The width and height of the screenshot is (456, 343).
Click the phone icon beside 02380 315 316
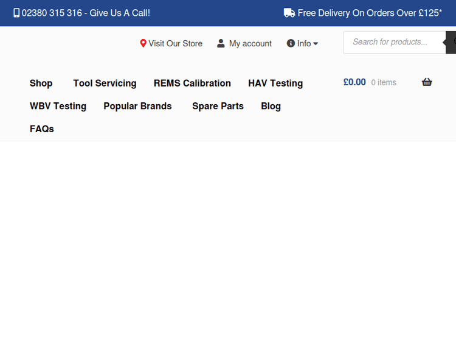pyautogui.click(x=16, y=13)
